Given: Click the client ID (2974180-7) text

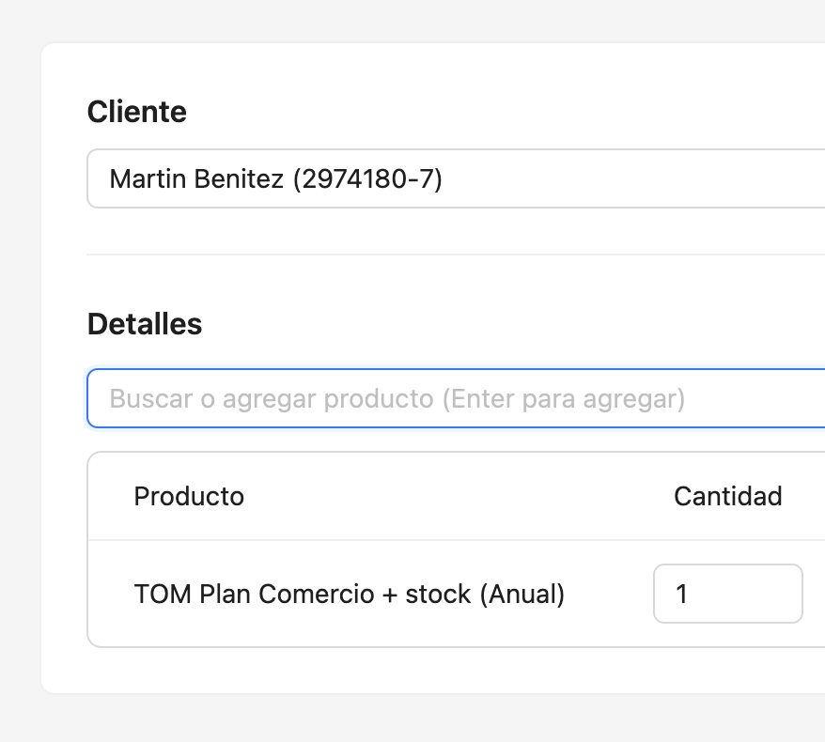Looking at the screenshot, I should pyautogui.click(x=366, y=178).
